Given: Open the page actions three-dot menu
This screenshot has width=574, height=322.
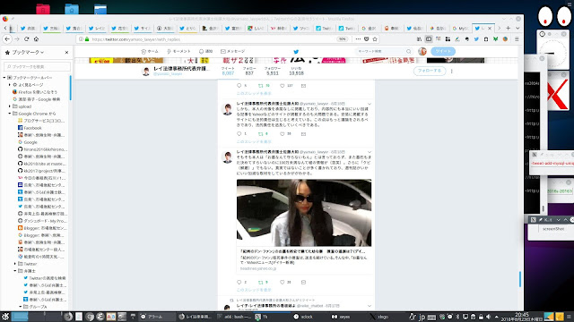Looking at the screenshot, I should (x=358, y=39).
